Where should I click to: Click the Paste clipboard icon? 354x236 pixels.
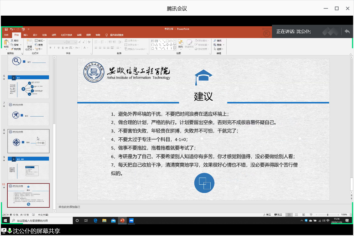(x=6, y=43)
